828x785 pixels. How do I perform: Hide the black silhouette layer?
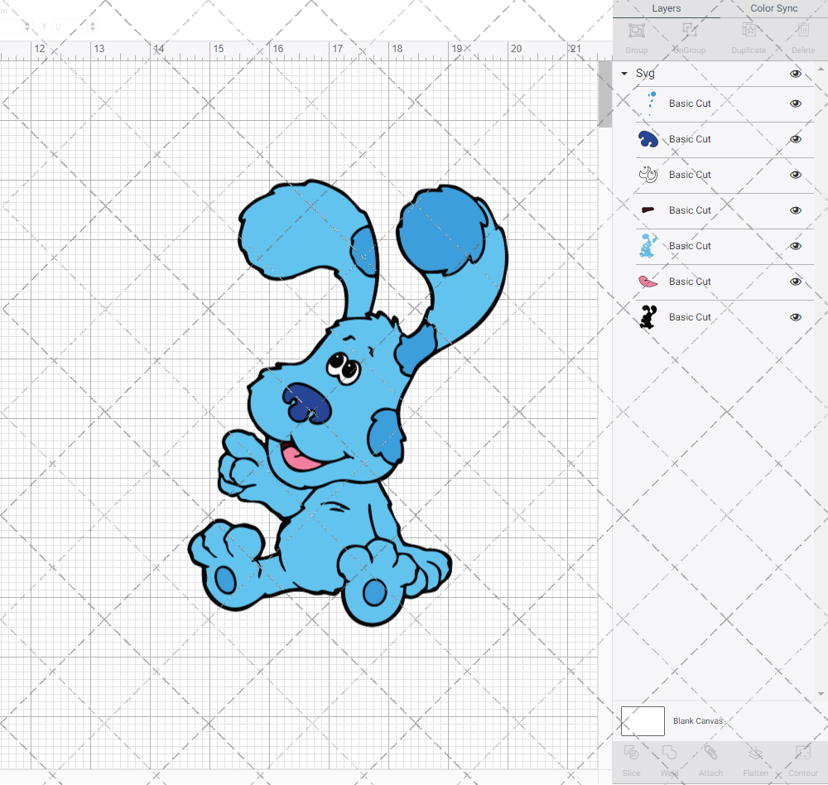point(795,317)
